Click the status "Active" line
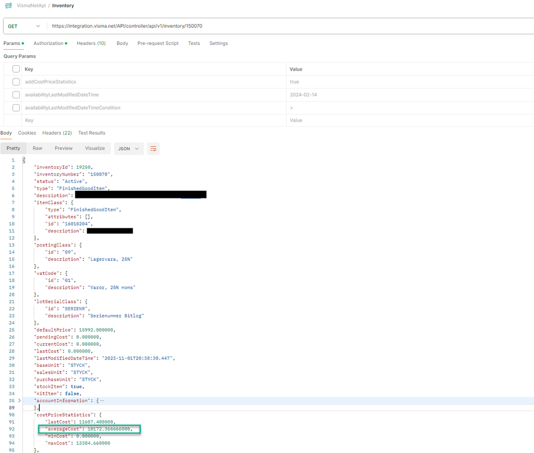Viewport: 534px width, 453px height. coord(60,181)
